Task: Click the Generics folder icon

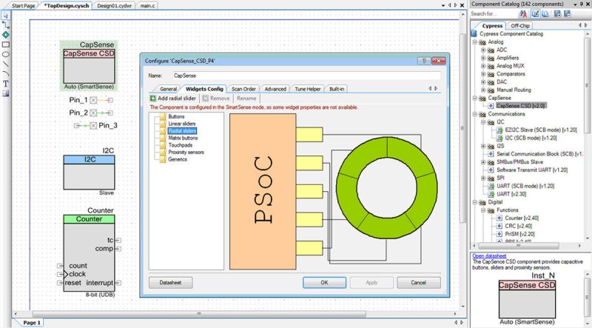Action: pos(163,159)
